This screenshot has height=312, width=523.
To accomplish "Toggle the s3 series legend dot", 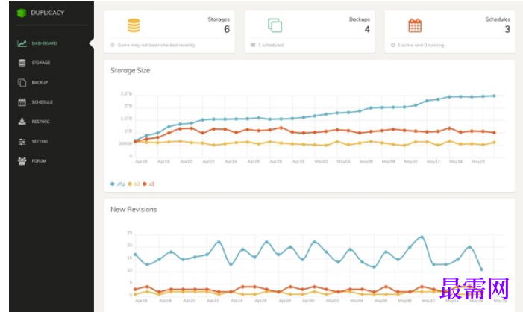I will pyautogui.click(x=145, y=184).
